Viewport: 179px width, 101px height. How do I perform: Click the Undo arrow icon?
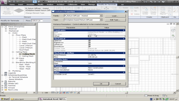(x=23, y=1)
